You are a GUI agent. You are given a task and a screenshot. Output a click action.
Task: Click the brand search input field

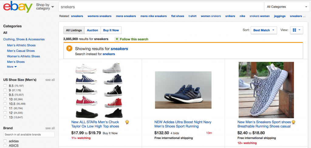[x=29, y=134]
